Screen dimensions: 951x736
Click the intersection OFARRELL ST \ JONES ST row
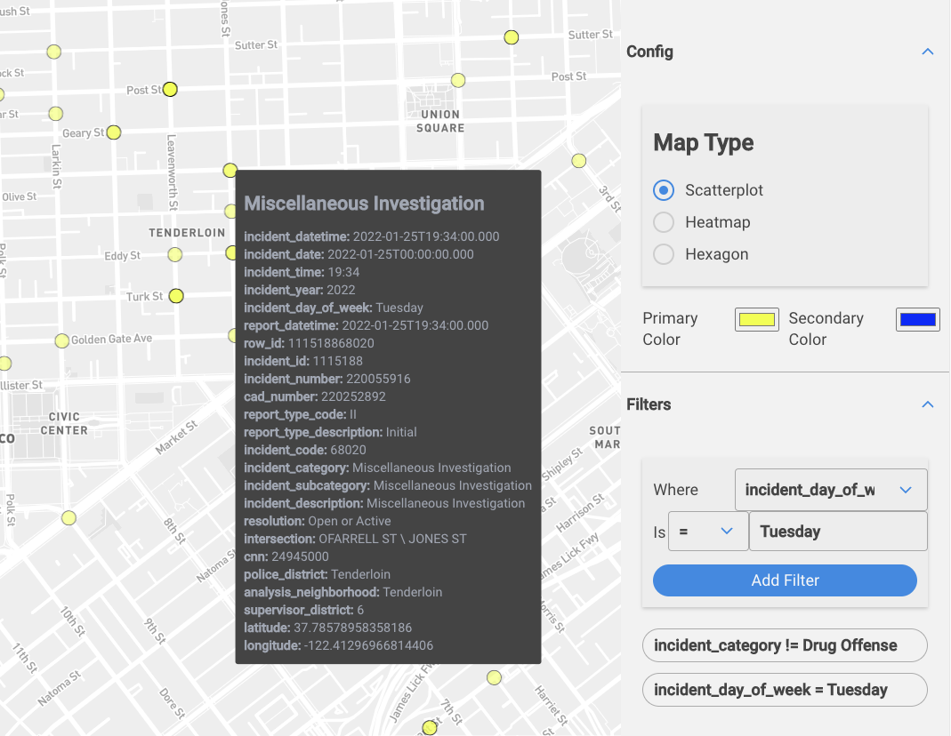click(x=356, y=539)
